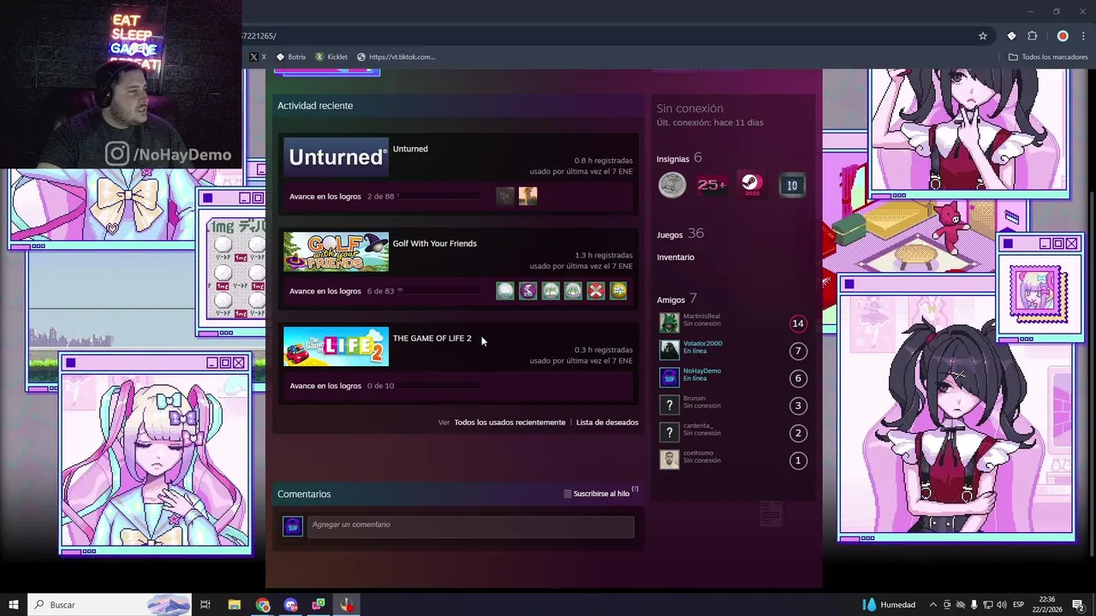Open the Windows Start menu
Viewport: 1096px width, 616px height.
(x=13, y=605)
